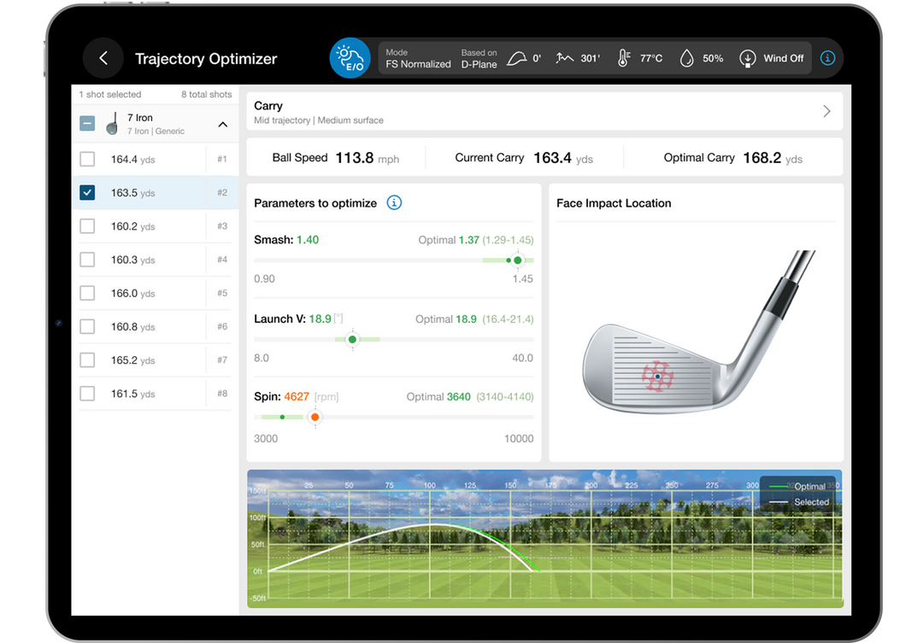Click the Parameters to optimize info icon
Viewport: 923px width, 643px height.
394,203
